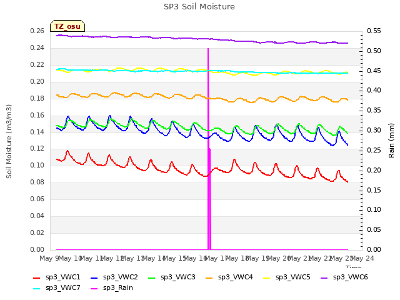Toggle sp3_VWC3 legend entry
This screenshot has height=300, width=400.
pos(172,277)
